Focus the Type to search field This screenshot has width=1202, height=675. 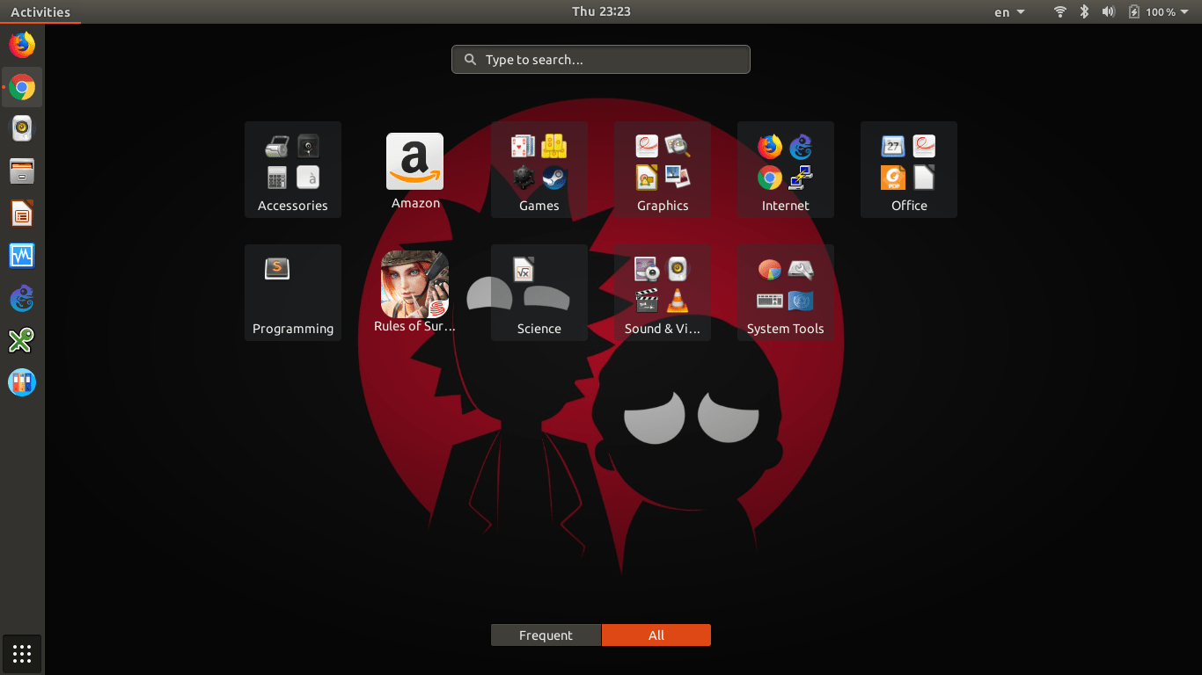click(x=601, y=60)
